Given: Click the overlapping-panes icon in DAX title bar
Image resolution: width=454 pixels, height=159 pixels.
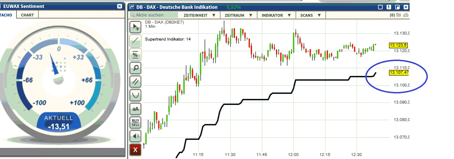Looking at the screenshot, I should tap(397, 7).
